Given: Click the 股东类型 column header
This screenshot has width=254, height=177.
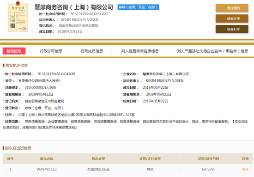Looking at the screenshot, I should point(98,159).
